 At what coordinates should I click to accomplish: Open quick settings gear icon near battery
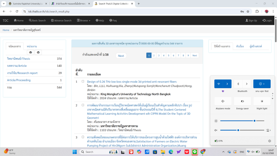(x=269, y=141)
